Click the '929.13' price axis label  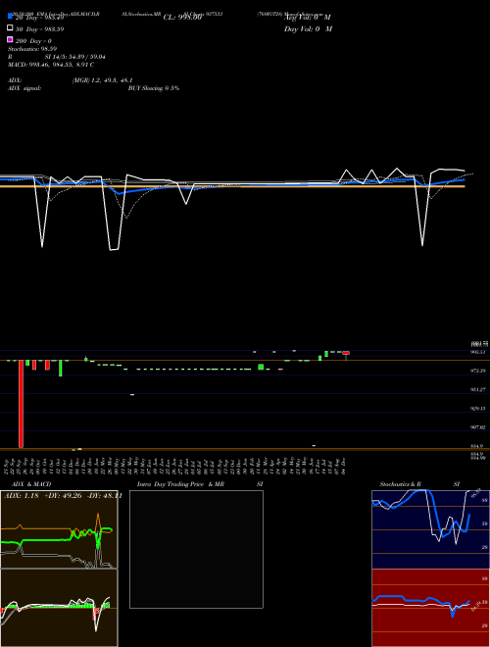point(478,409)
